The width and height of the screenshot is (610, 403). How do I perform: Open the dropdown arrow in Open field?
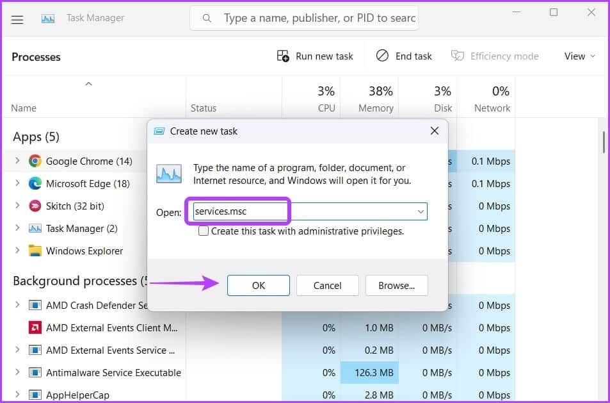point(421,211)
